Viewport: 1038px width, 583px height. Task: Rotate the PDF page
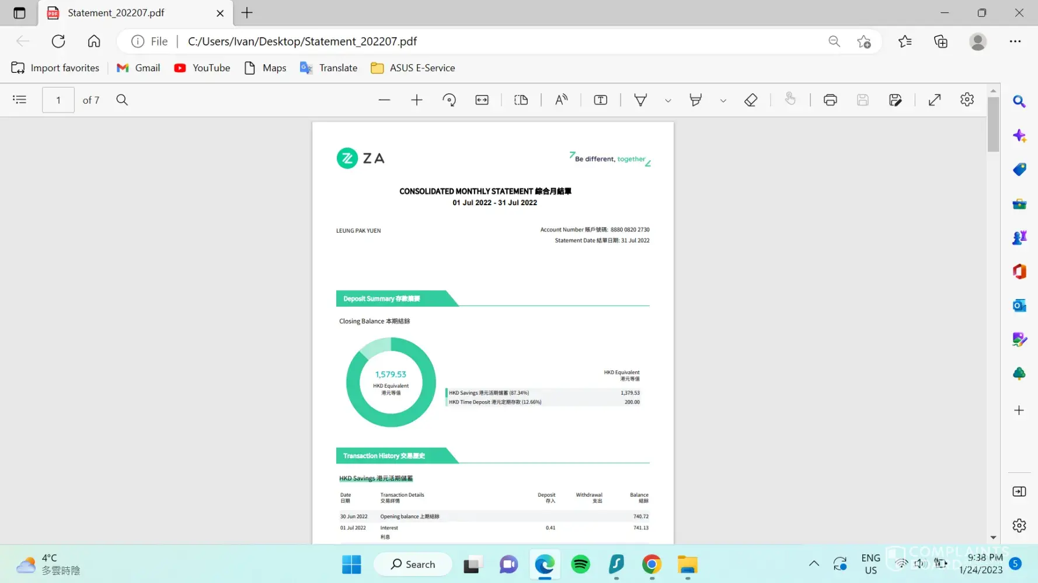449,100
